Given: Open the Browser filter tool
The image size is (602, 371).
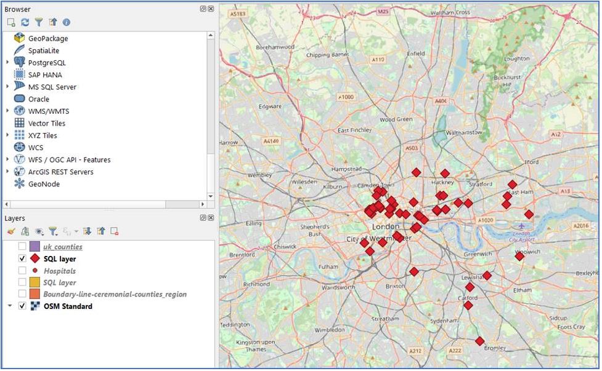Looking at the screenshot, I should pos(39,23).
